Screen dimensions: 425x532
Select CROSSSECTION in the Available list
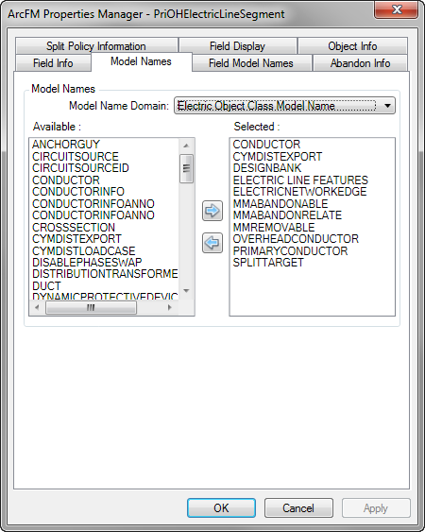[74, 228]
